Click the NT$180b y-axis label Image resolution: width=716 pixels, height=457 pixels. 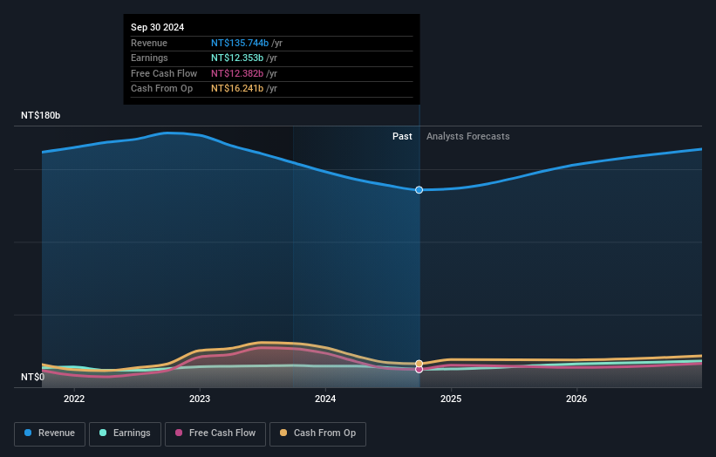pos(41,115)
